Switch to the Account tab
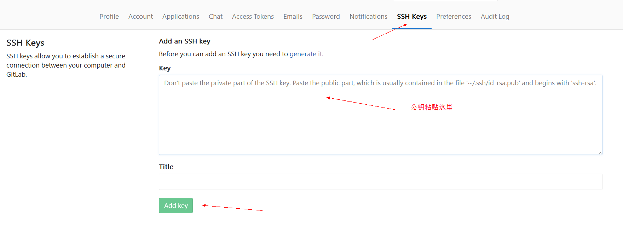This screenshot has height=226, width=623. pos(140,17)
